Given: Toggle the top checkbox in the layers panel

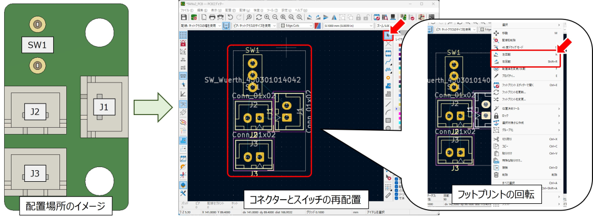Looking at the screenshot, I should pyautogui.click(x=397, y=179).
